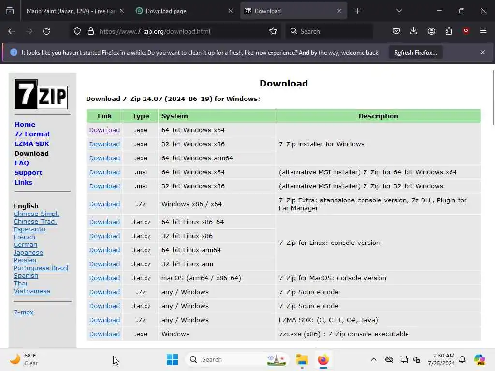Open the LZMA SDK page
495x371 pixels.
(32, 144)
